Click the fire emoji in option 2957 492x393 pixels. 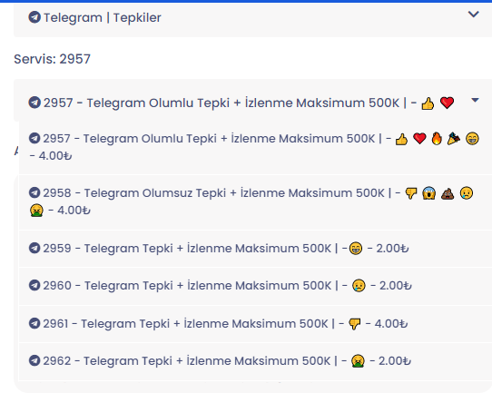(x=437, y=138)
